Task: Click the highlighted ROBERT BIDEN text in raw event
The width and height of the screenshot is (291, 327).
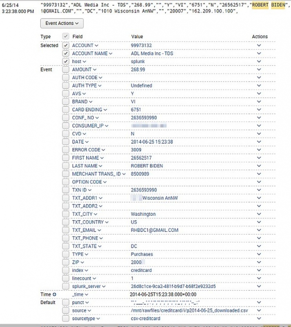Action: 268,5
